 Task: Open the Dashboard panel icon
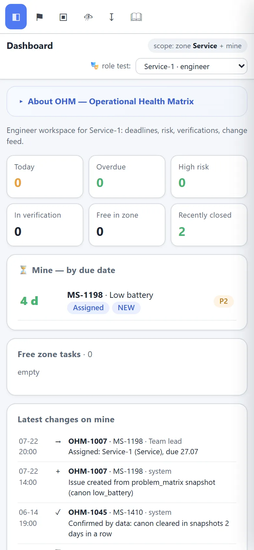[16, 17]
